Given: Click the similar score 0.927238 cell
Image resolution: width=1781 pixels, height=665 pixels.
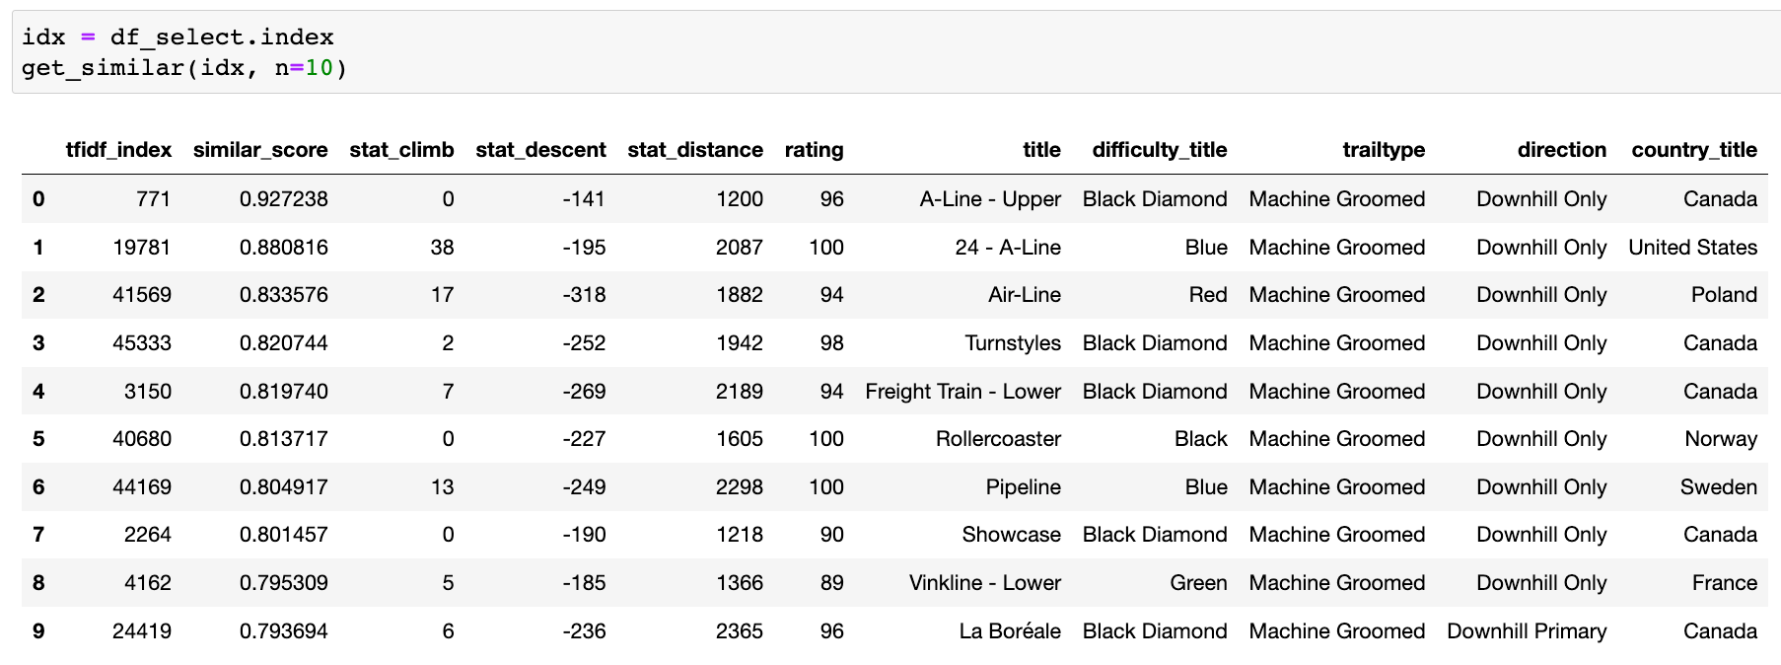Looking at the screenshot, I should click(x=283, y=199).
